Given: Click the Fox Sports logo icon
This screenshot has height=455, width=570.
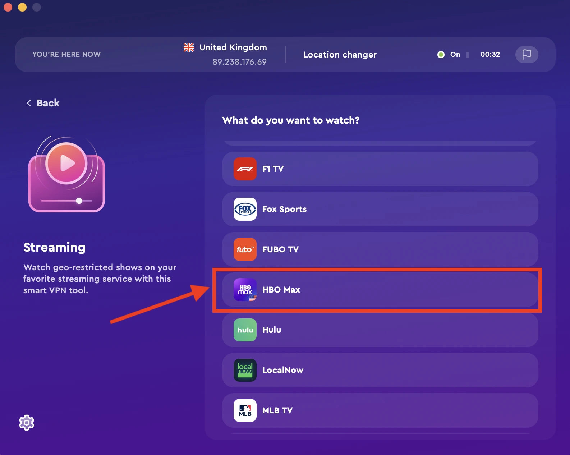Looking at the screenshot, I should click(245, 209).
